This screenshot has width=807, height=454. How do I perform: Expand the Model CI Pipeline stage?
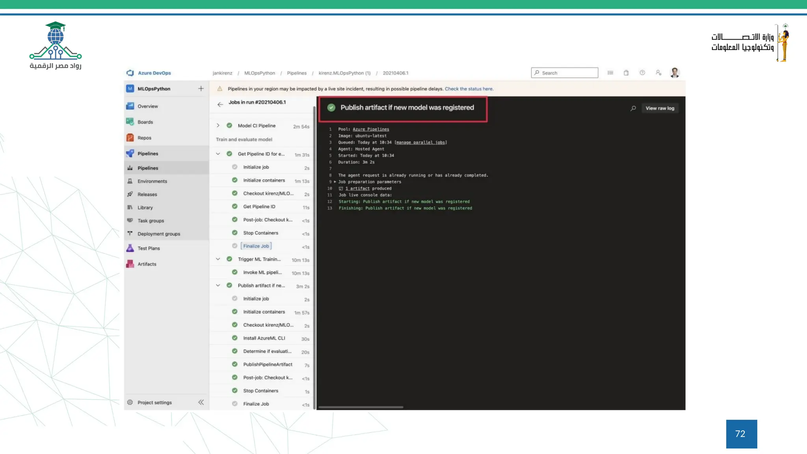218,126
